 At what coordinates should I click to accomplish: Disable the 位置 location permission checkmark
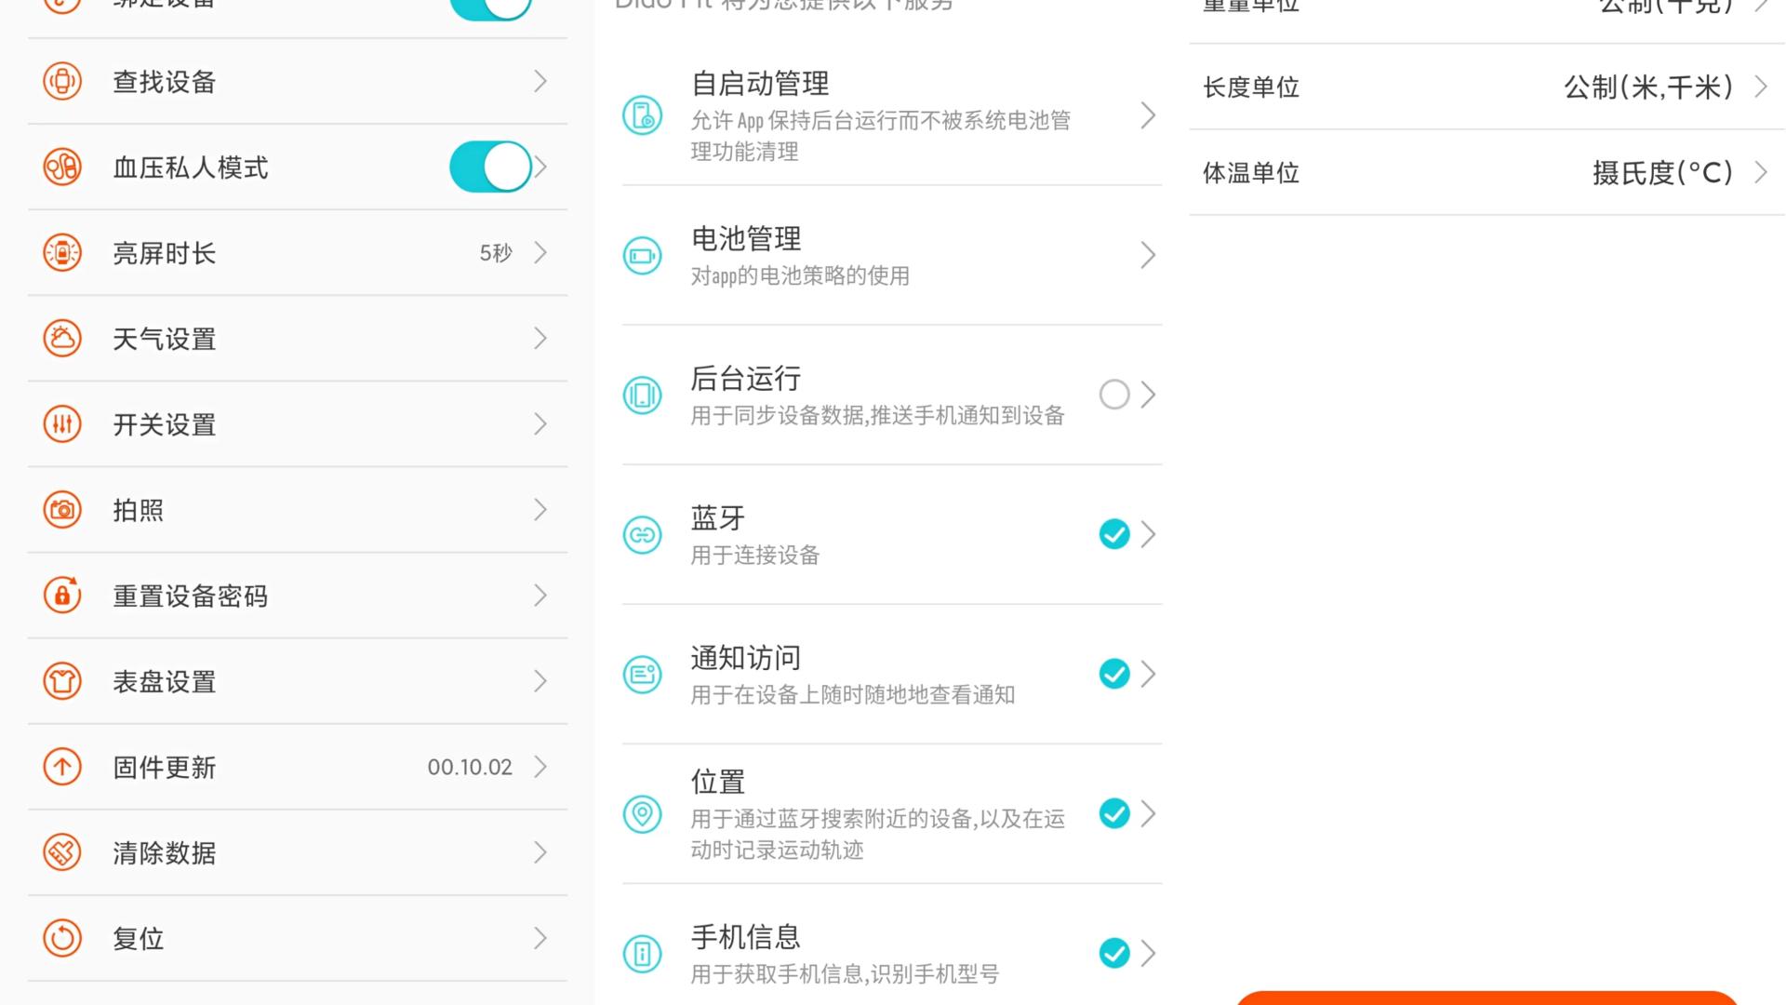point(1113,814)
